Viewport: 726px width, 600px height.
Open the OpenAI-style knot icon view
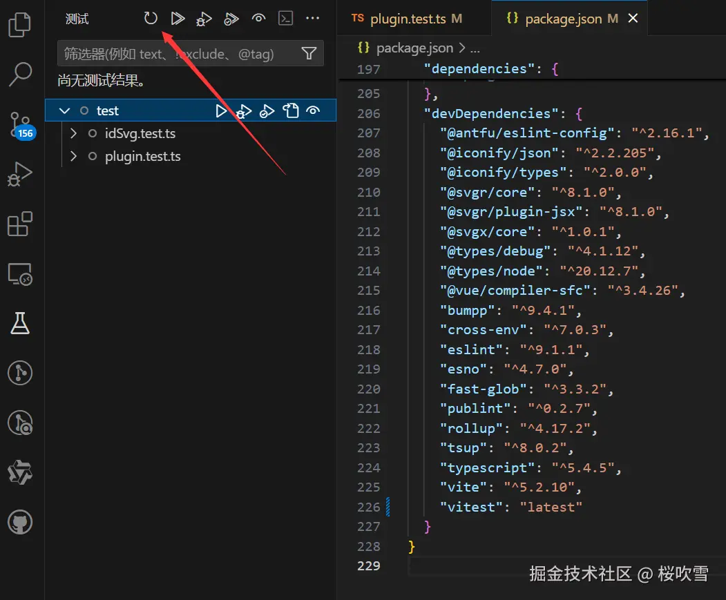(20, 472)
